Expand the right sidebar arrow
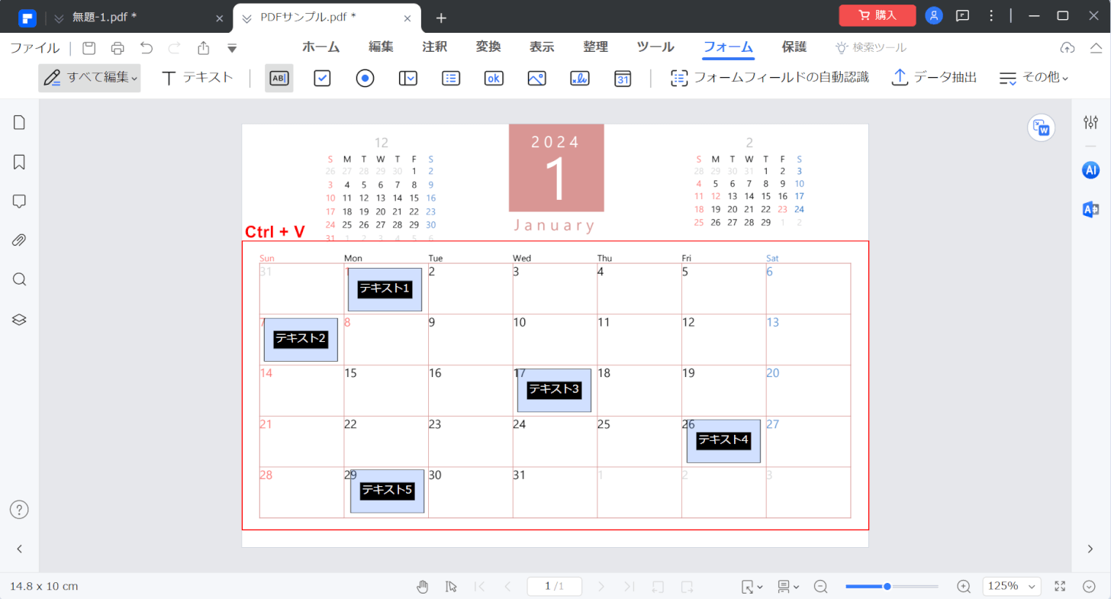Screen dimensions: 1111x599 1090,549
